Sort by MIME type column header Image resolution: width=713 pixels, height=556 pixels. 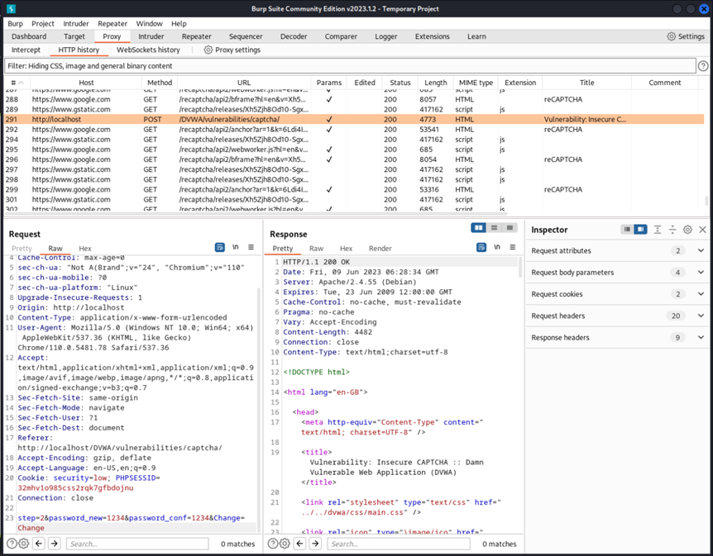pyautogui.click(x=476, y=83)
